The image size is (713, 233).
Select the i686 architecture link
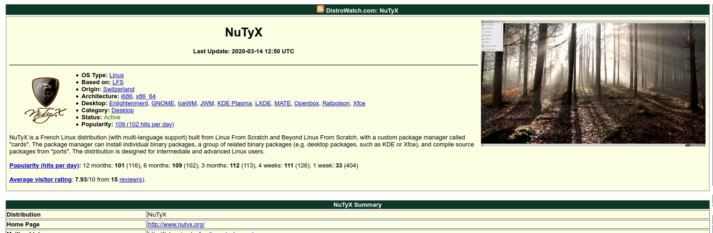(126, 96)
